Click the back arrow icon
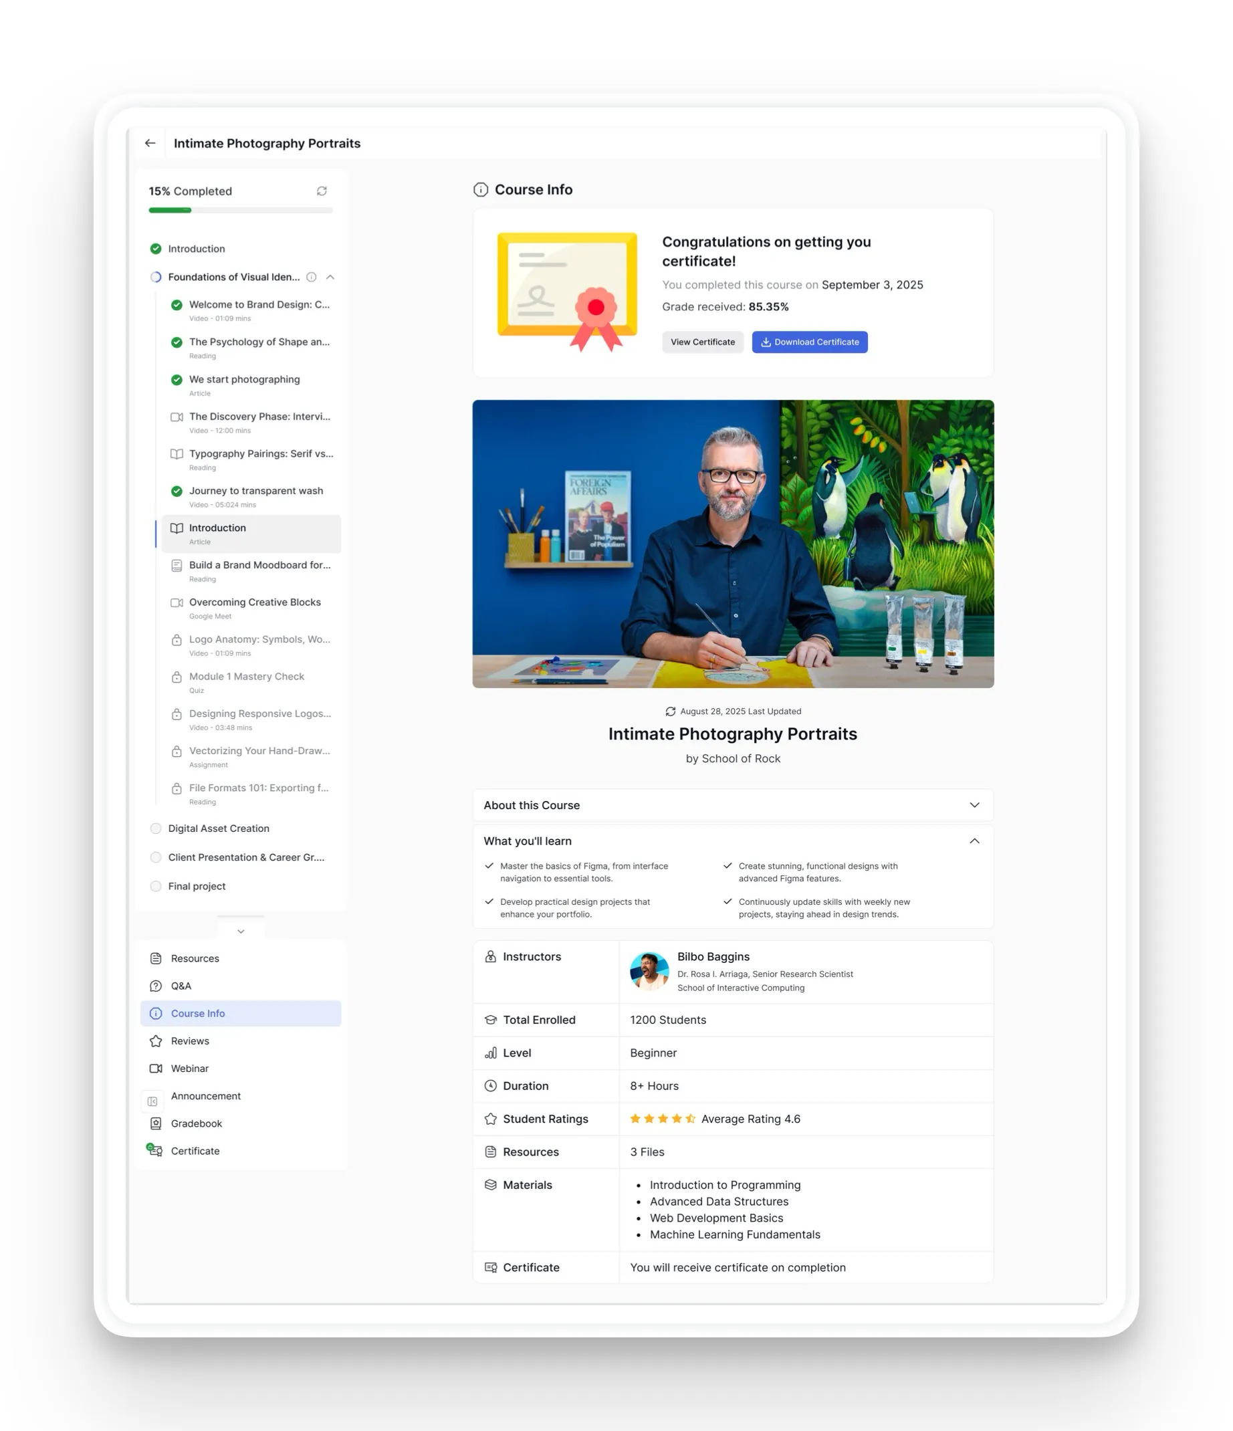The width and height of the screenshot is (1233, 1431). tap(150, 143)
